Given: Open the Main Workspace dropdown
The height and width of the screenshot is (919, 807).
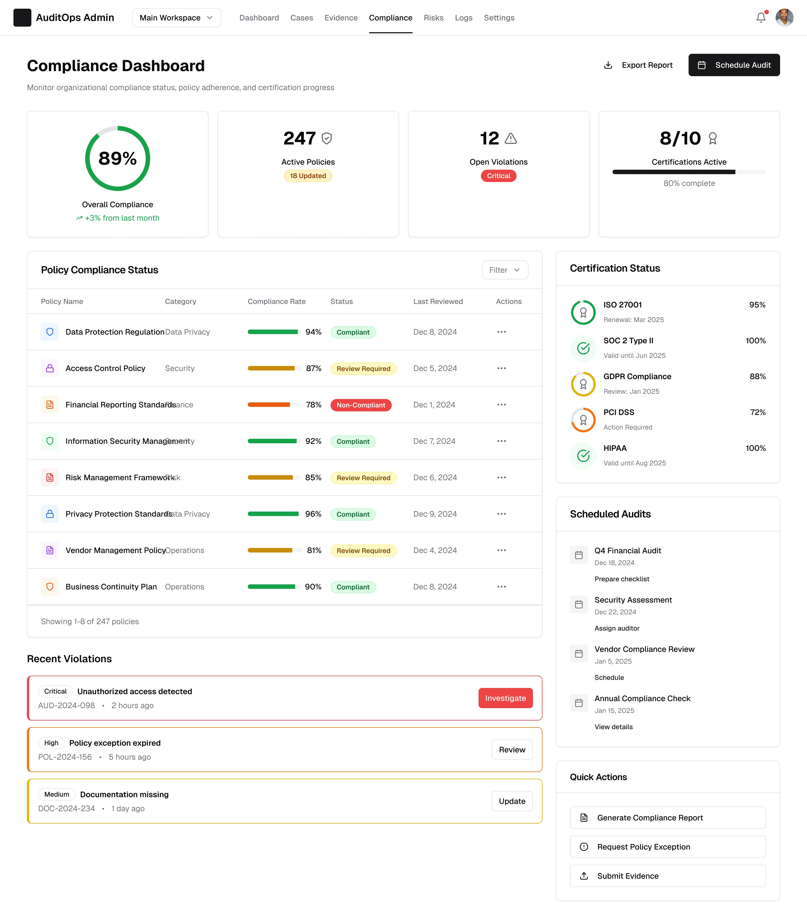Looking at the screenshot, I should pyautogui.click(x=176, y=18).
